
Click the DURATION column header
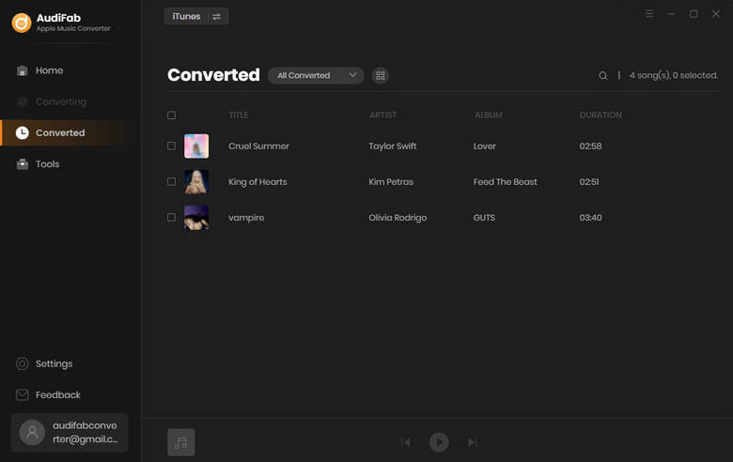pyautogui.click(x=600, y=115)
